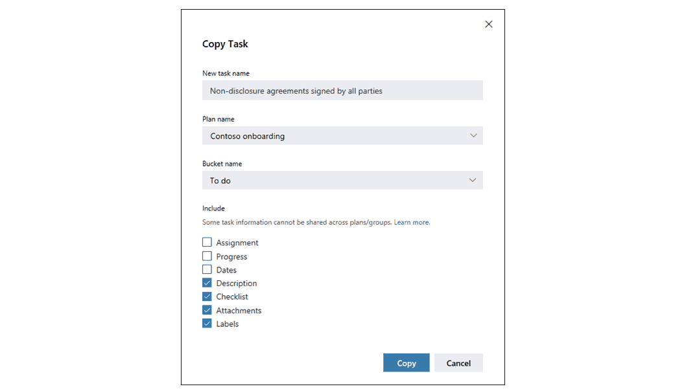Screen dimensions: 697x391
Task: Tick the Dates checkbox
Action: click(207, 269)
